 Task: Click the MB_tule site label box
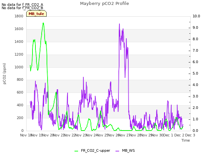36,14
